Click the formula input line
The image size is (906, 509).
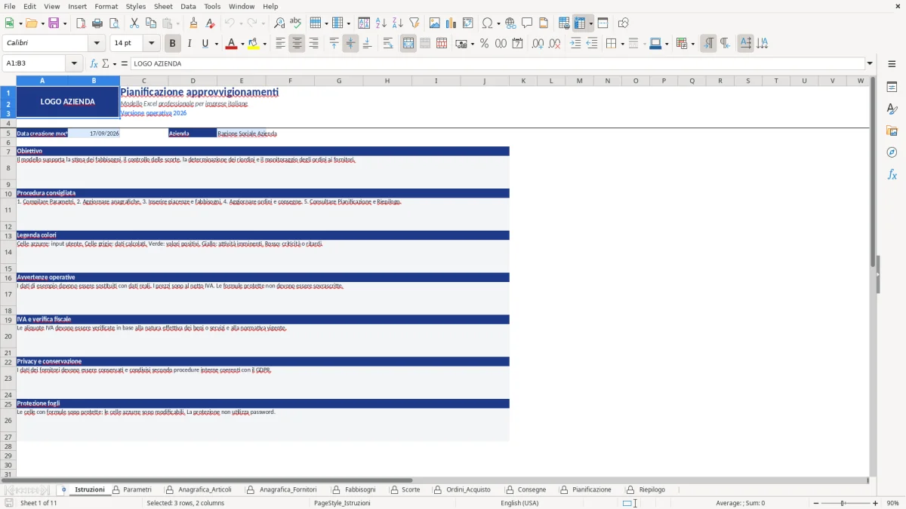pos(498,64)
